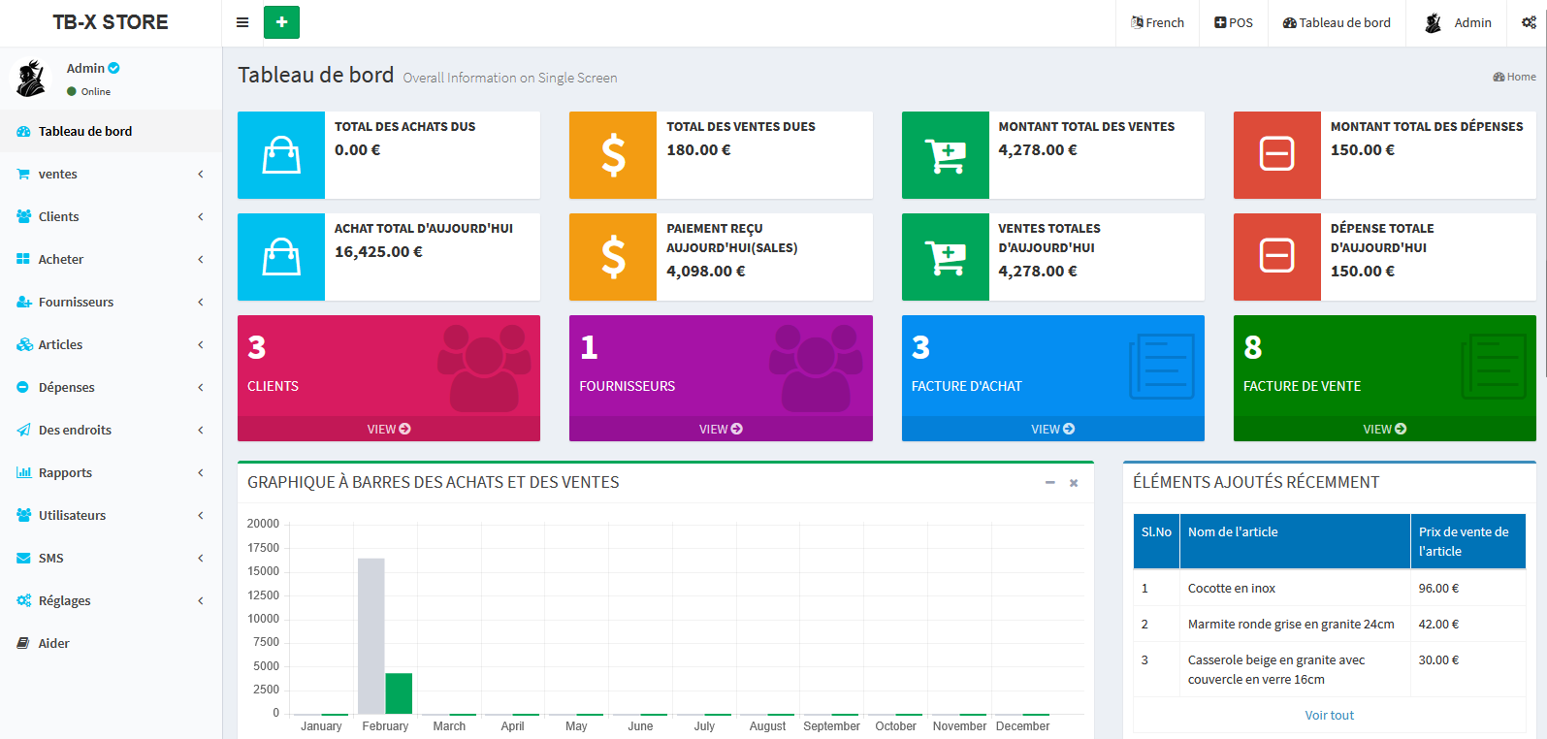Click the Voir tout link
The width and height of the screenshot is (1547, 739).
1329,716
